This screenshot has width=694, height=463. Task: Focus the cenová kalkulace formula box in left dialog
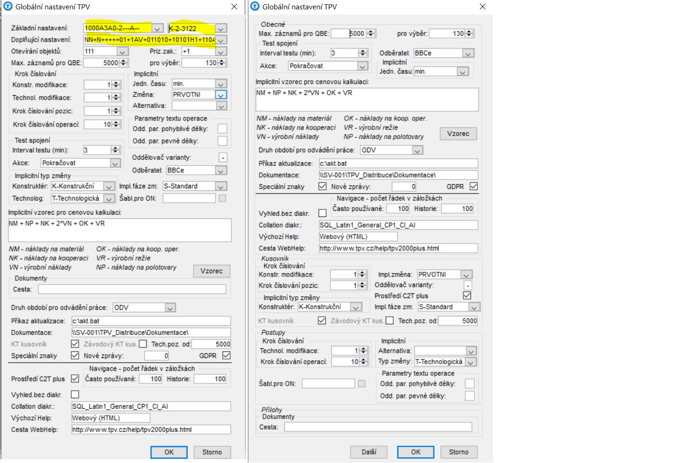point(119,230)
